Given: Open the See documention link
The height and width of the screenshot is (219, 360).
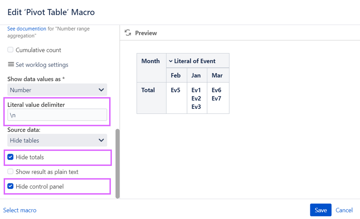Looking at the screenshot, I should tap(27, 29).
